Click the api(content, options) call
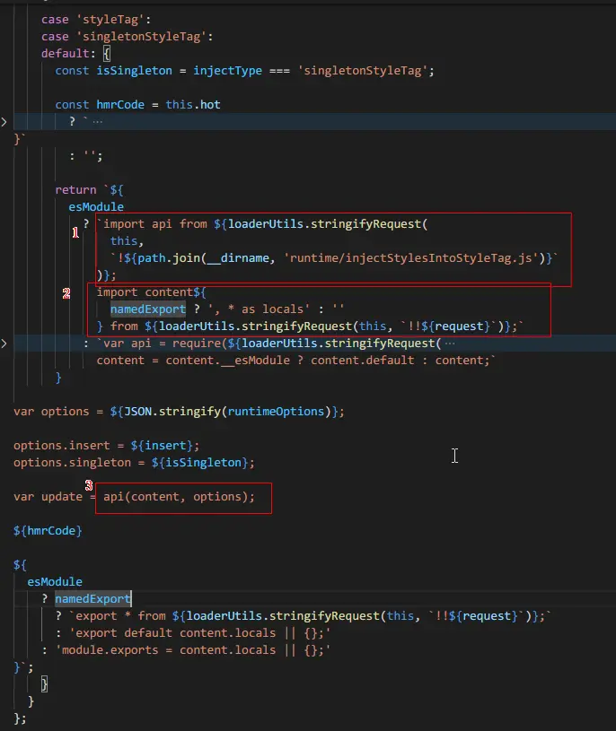 click(178, 496)
